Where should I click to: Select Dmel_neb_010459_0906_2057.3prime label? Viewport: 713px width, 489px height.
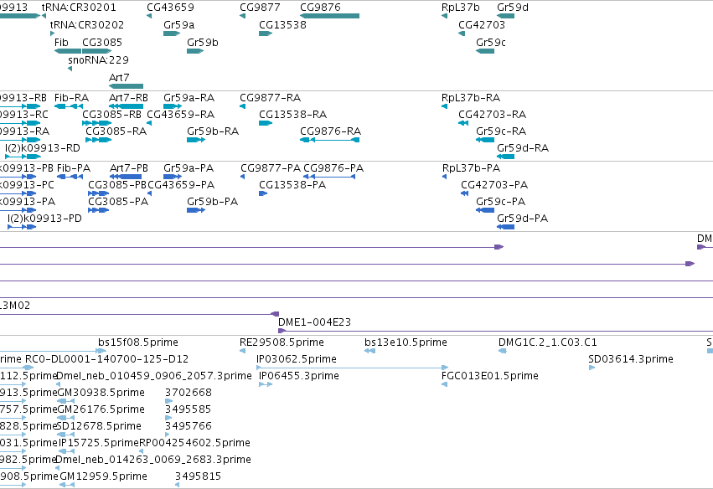153,376
